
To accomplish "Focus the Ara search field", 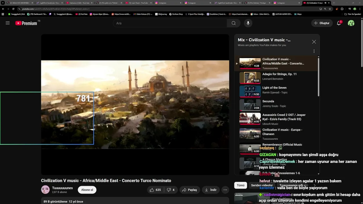I will pos(170,23).
